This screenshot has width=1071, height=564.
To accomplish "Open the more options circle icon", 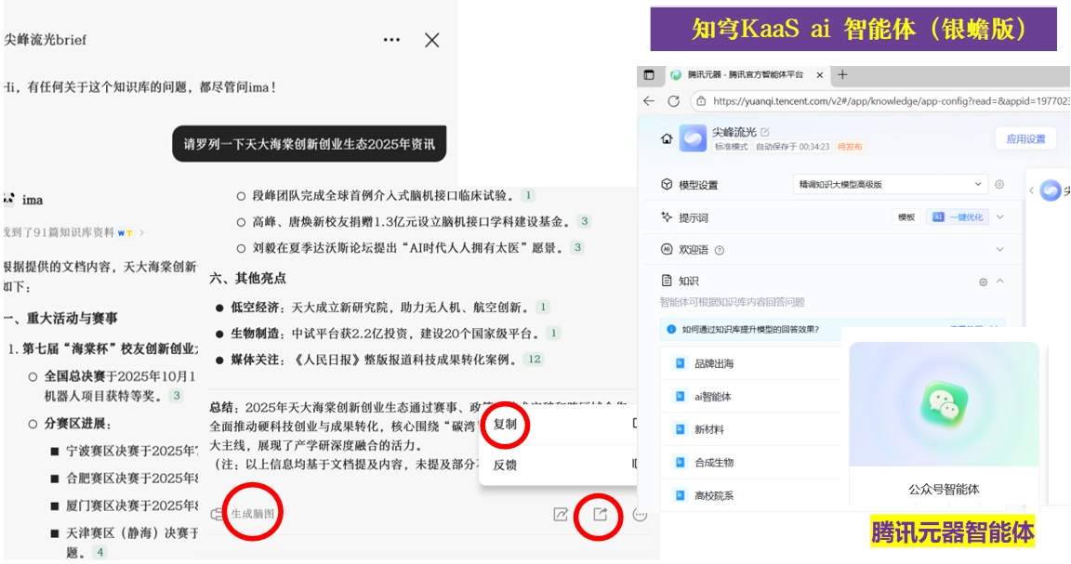I will coord(640,515).
